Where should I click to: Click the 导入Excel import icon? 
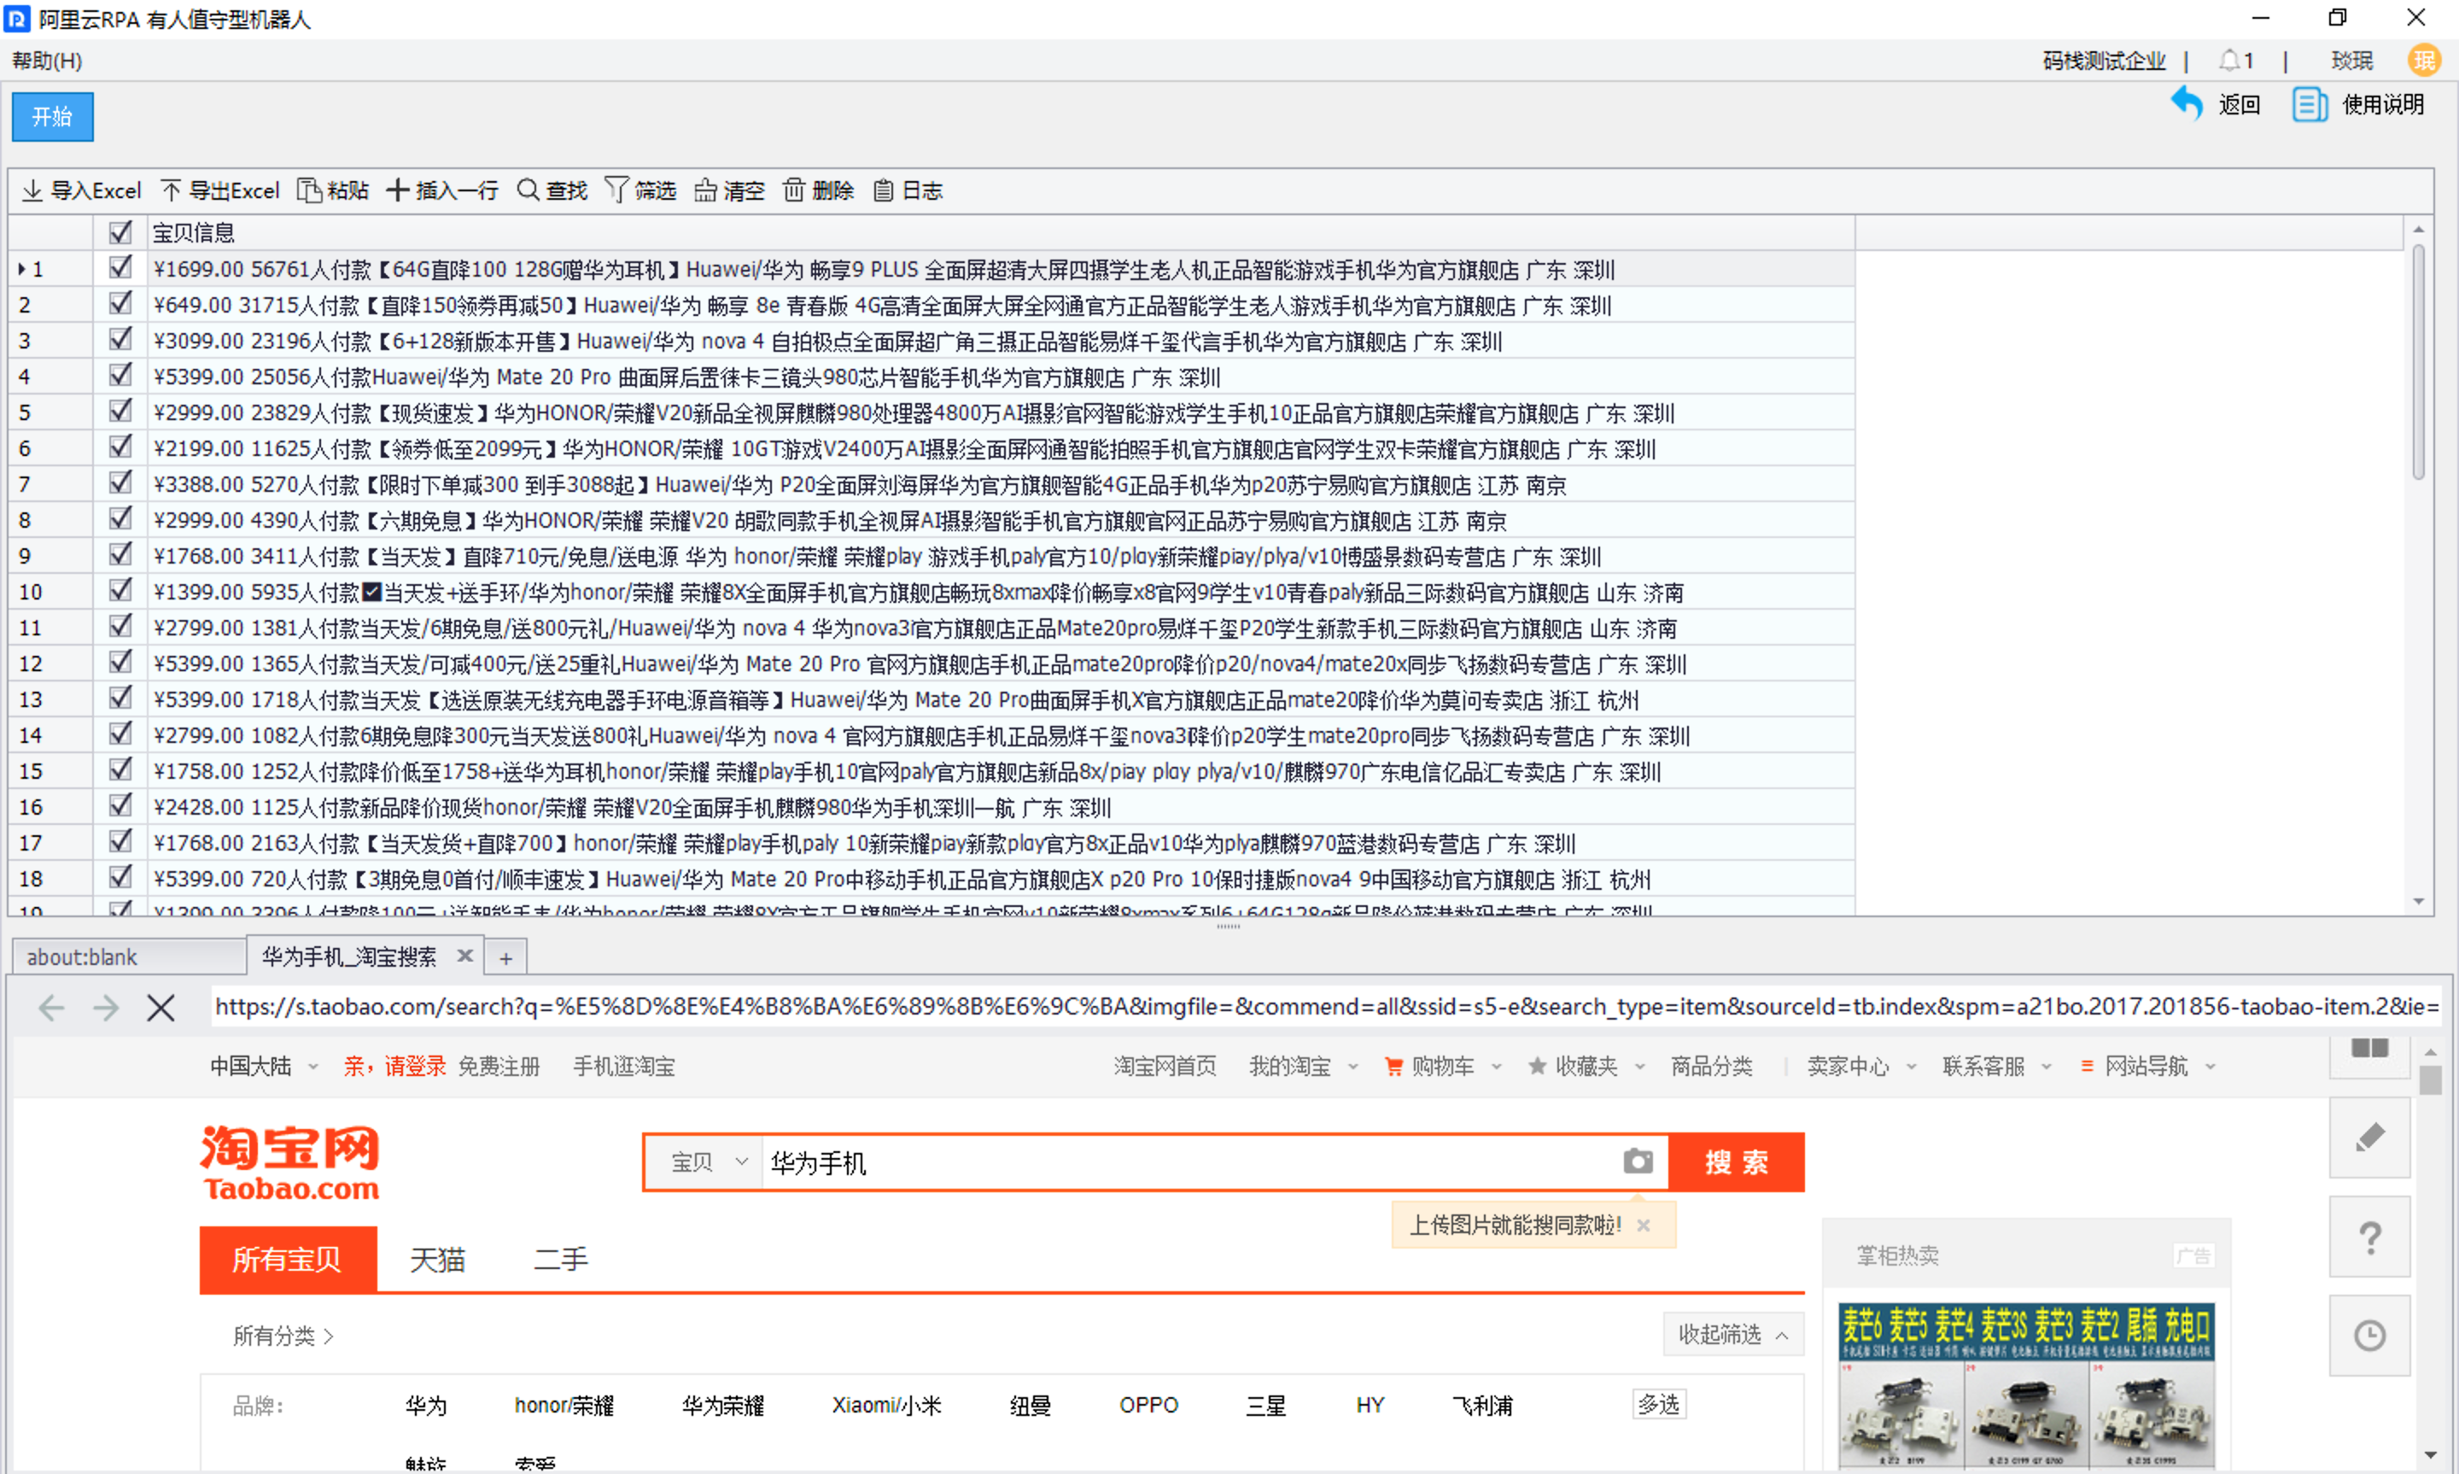point(32,190)
